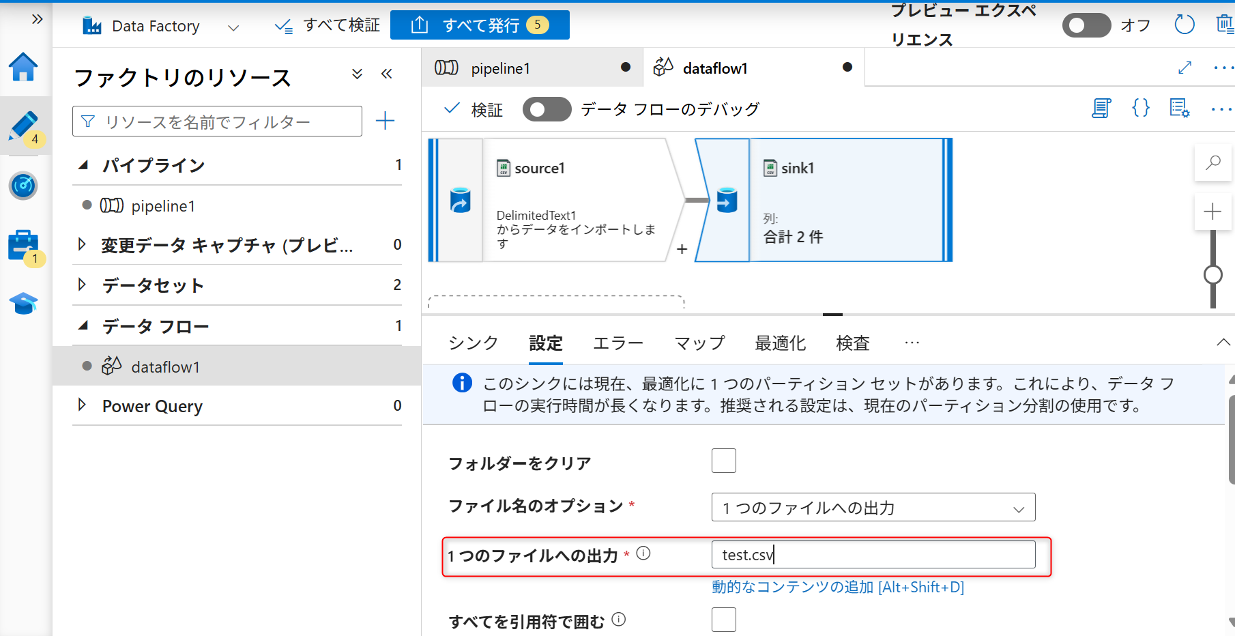Expand the Power Query section
Image resolution: width=1235 pixels, height=636 pixels.
point(83,406)
